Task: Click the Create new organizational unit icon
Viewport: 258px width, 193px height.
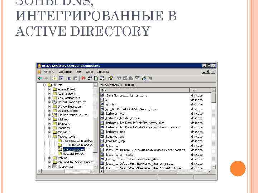Action: [131, 78]
